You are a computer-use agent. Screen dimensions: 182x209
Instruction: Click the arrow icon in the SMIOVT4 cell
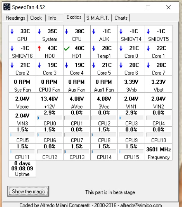coord(121,31)
